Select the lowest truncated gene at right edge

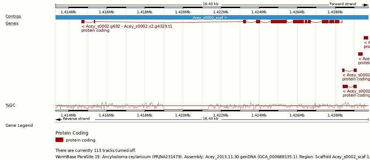[x=345, y=87]
